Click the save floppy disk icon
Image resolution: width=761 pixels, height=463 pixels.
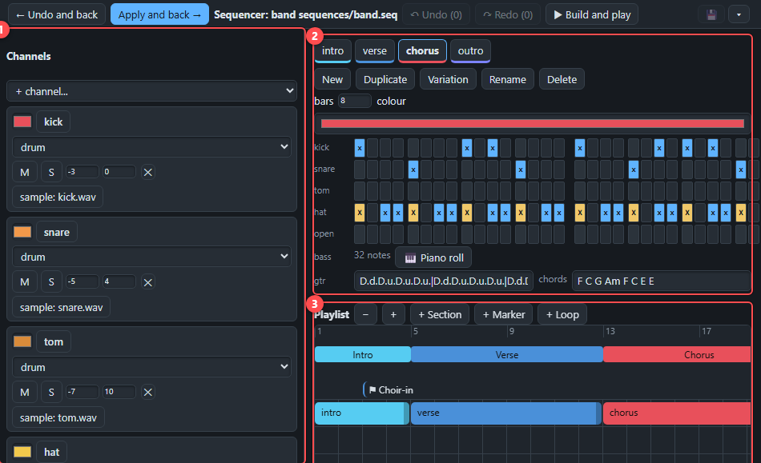pos(711,14)
